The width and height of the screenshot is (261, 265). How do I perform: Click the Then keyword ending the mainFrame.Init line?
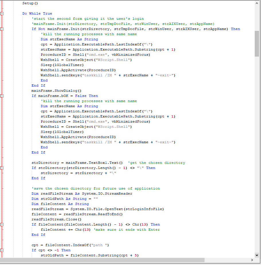(x=236, y=29)
